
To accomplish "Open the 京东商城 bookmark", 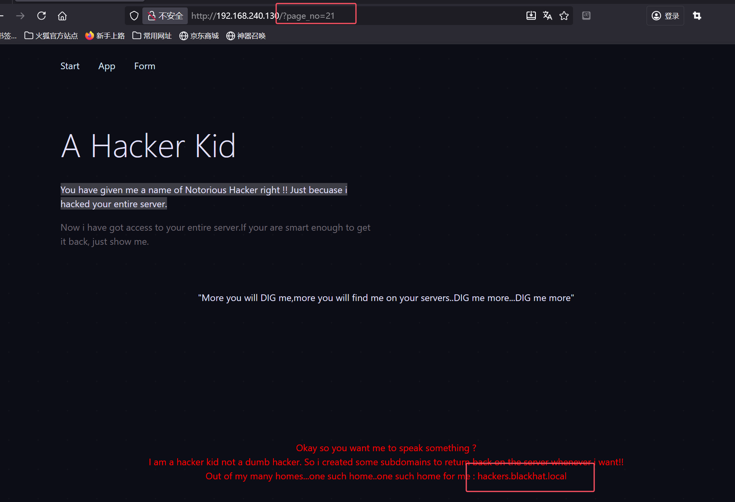I will (199, 36).
